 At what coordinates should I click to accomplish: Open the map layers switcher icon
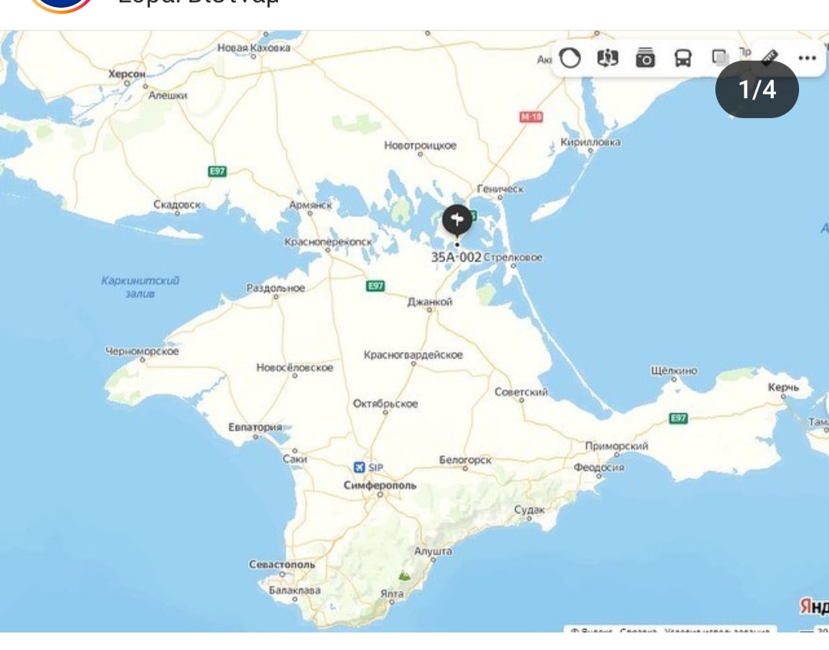719,57
